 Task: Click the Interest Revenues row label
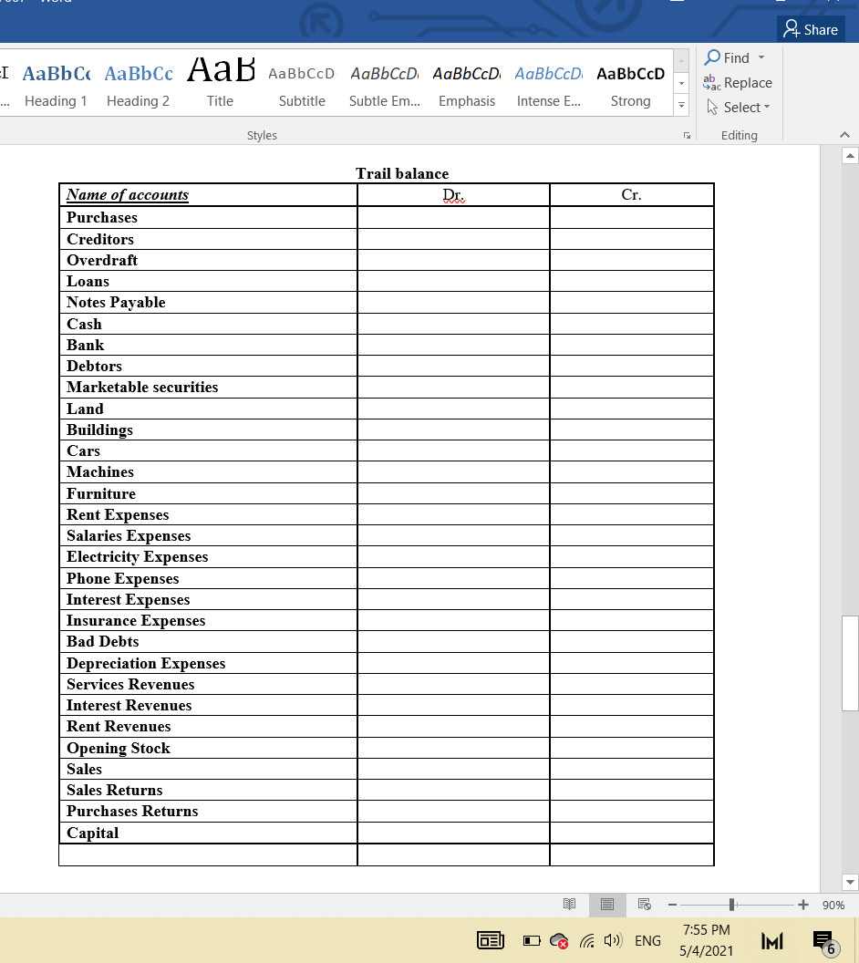point(129,705)
